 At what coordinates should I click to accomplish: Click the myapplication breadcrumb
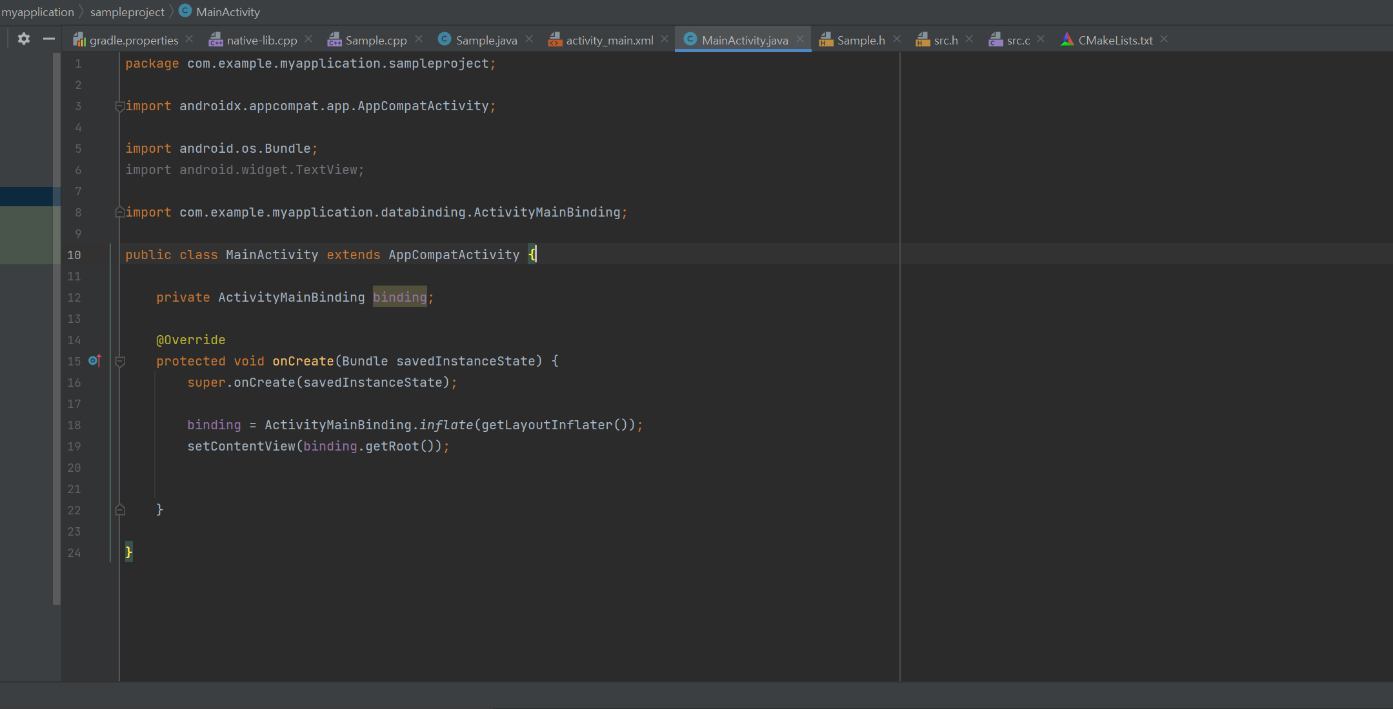[37, 12]
